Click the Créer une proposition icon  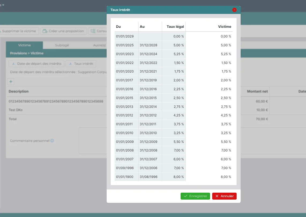[x=45, y=31]
